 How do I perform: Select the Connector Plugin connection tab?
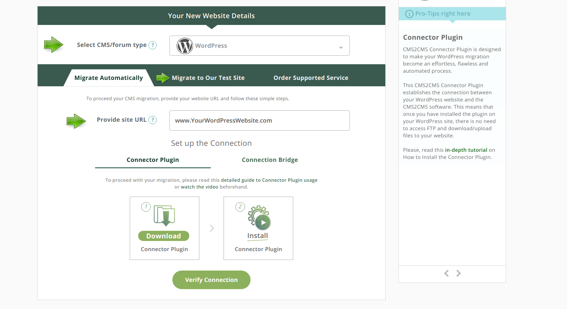tap(153, 160)
